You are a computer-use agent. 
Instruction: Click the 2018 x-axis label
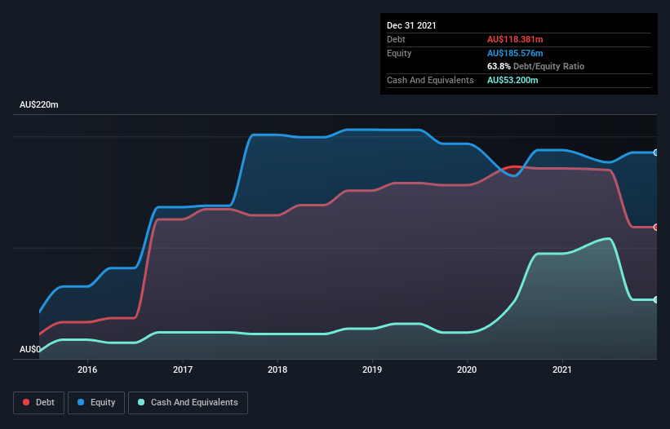point(277,369)
